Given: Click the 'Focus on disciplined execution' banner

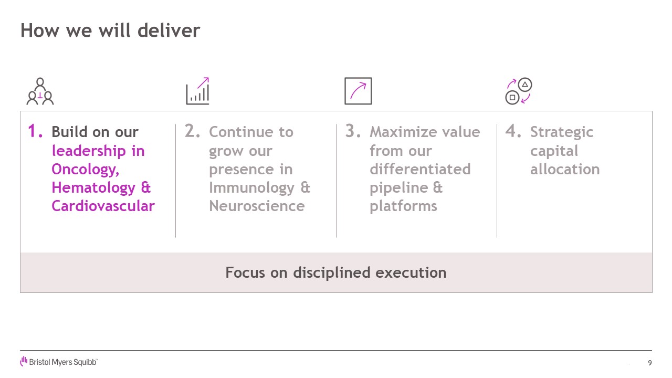Looking at the screenshot, I should point(336,272).
